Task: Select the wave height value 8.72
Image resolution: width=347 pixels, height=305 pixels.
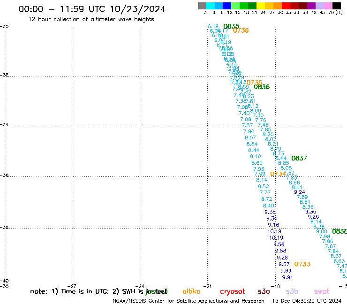Action: [267, 199]
